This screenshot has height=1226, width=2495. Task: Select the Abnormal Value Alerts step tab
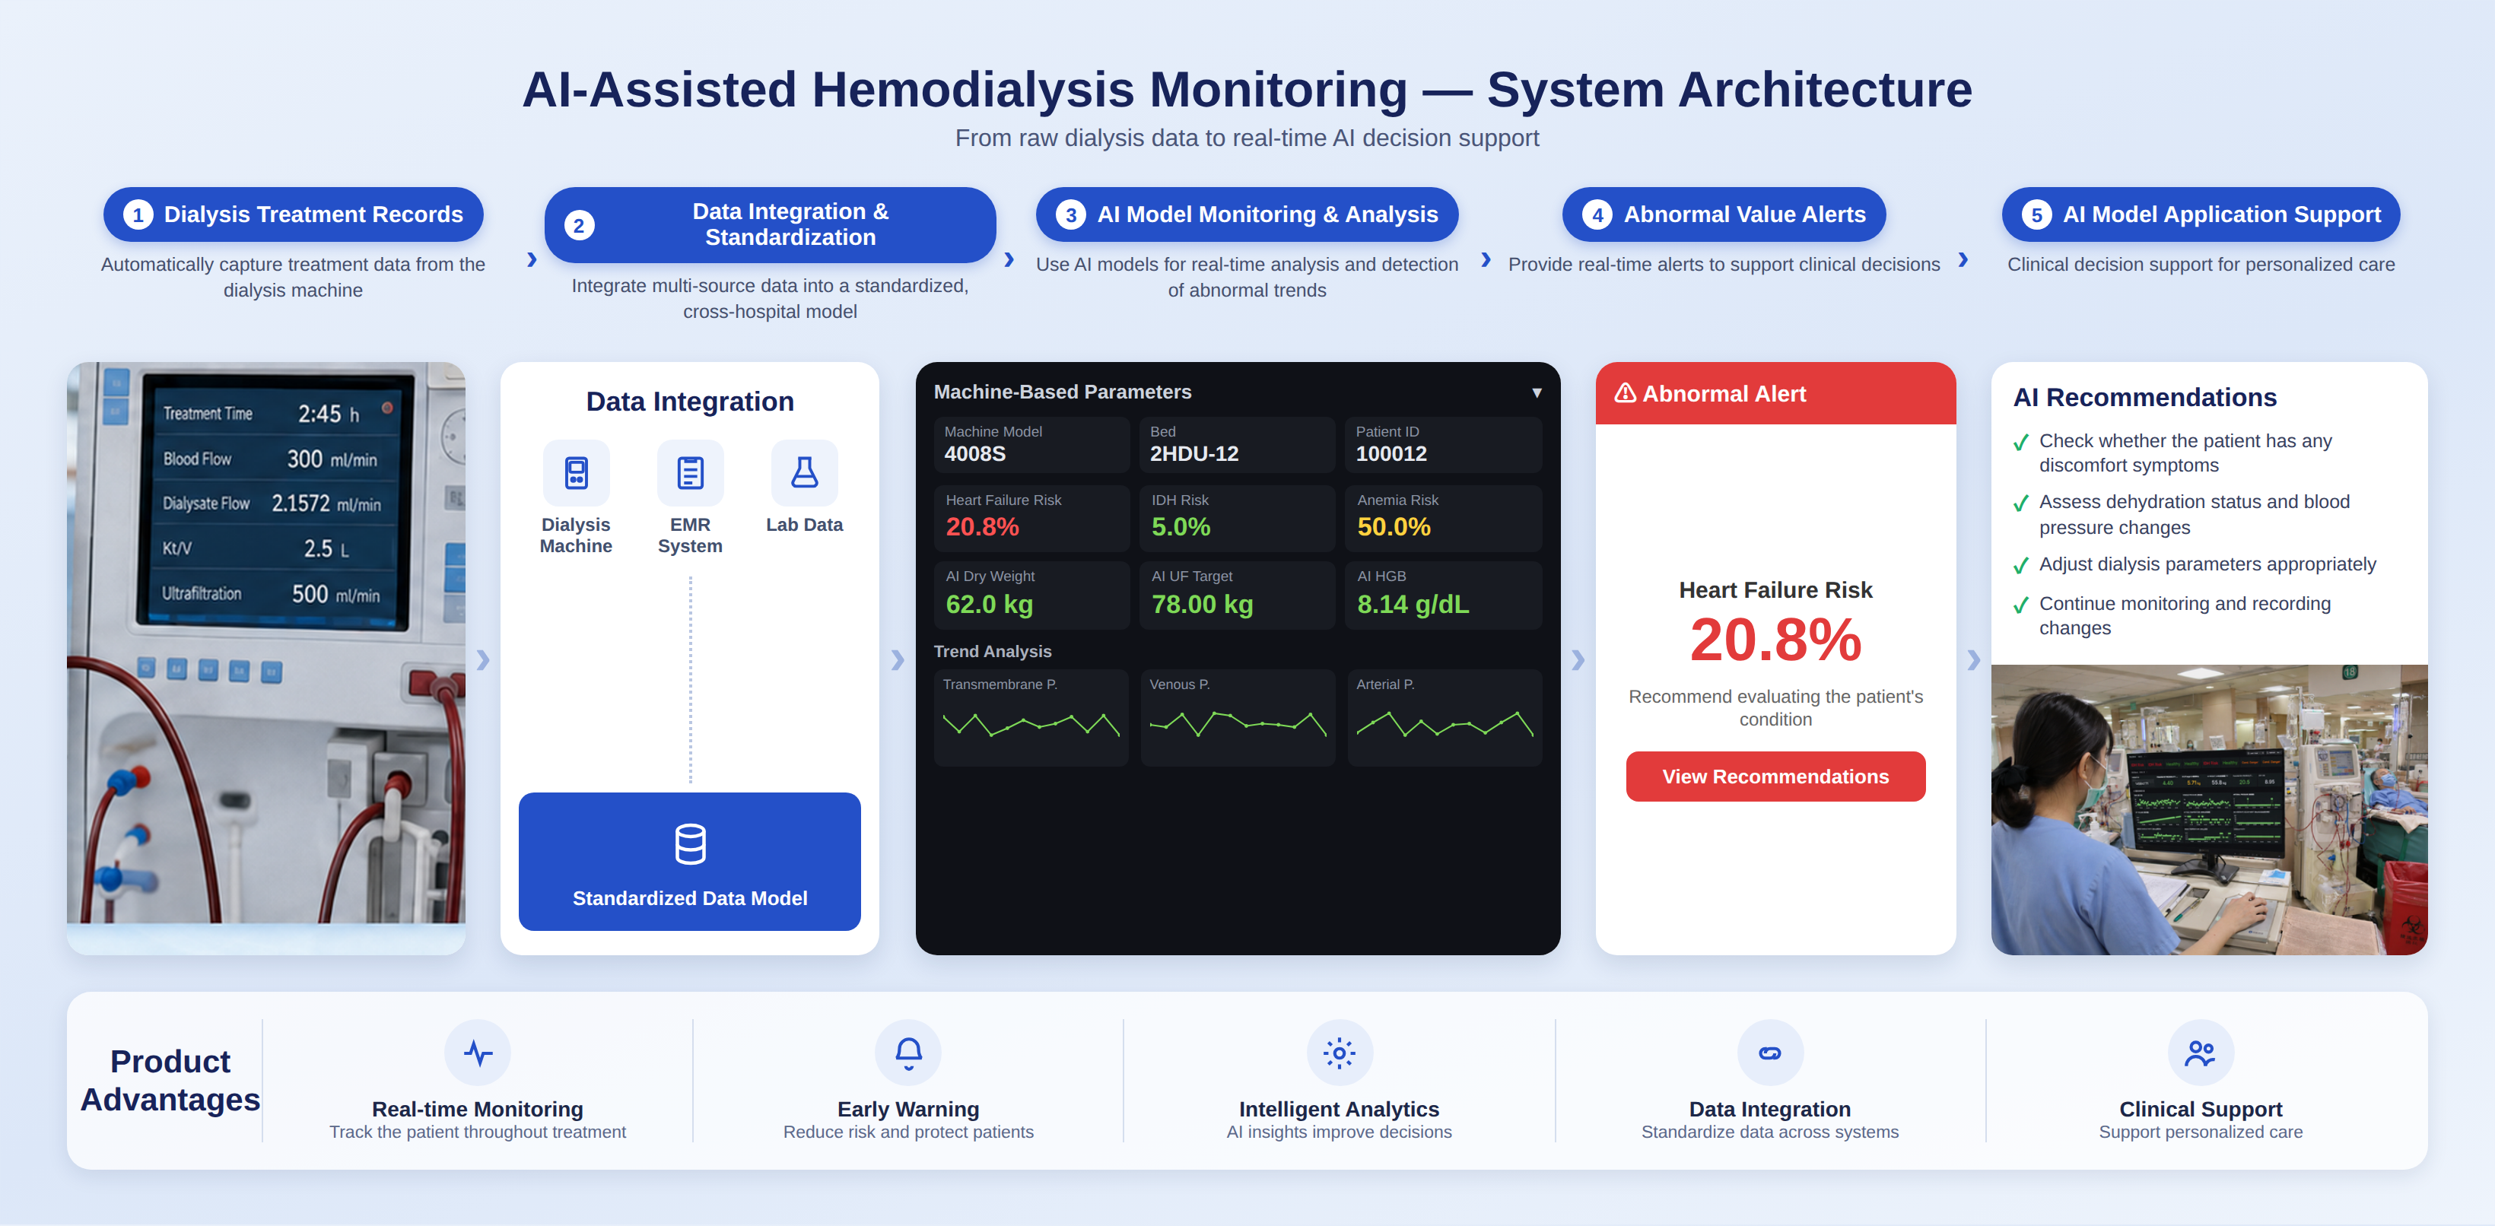point(1724,214)
